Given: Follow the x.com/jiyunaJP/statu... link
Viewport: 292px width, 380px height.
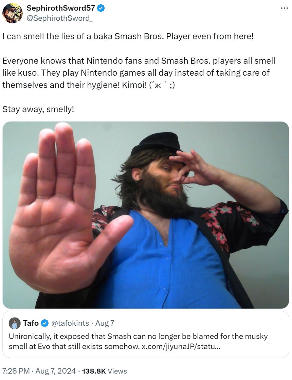Looking at the screenshot, I should coord(181,346).
